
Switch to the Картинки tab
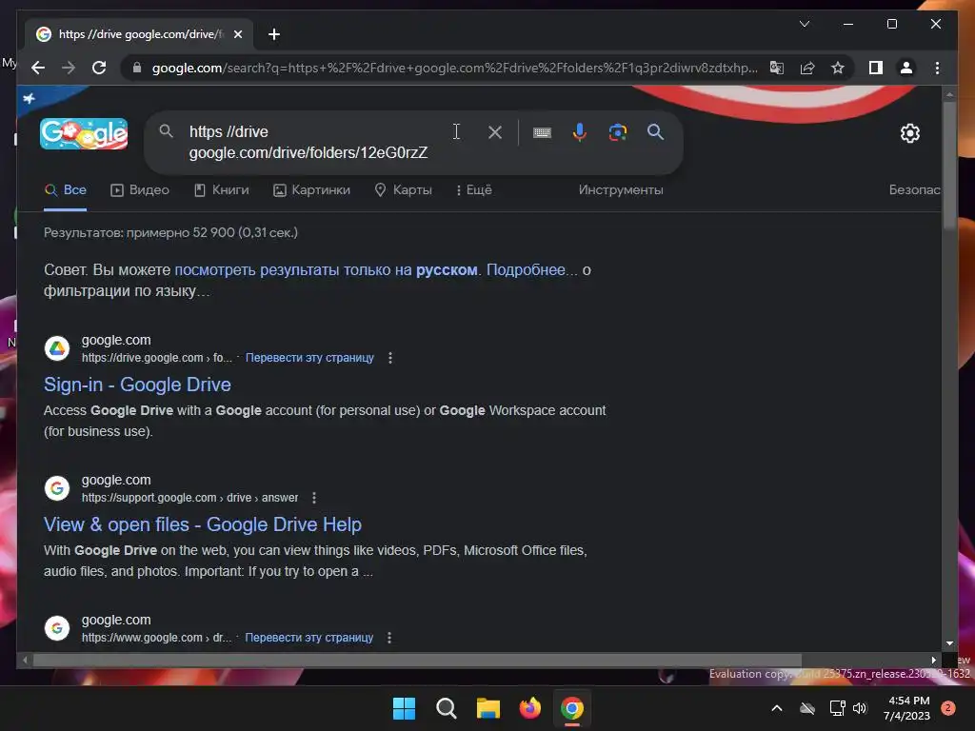point(311,190)
